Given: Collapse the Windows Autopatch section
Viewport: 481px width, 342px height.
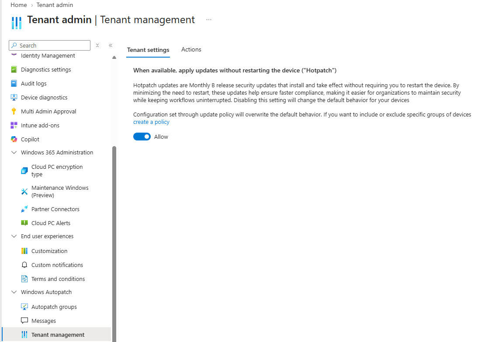Looking at the screenshot, I should 14,292.
